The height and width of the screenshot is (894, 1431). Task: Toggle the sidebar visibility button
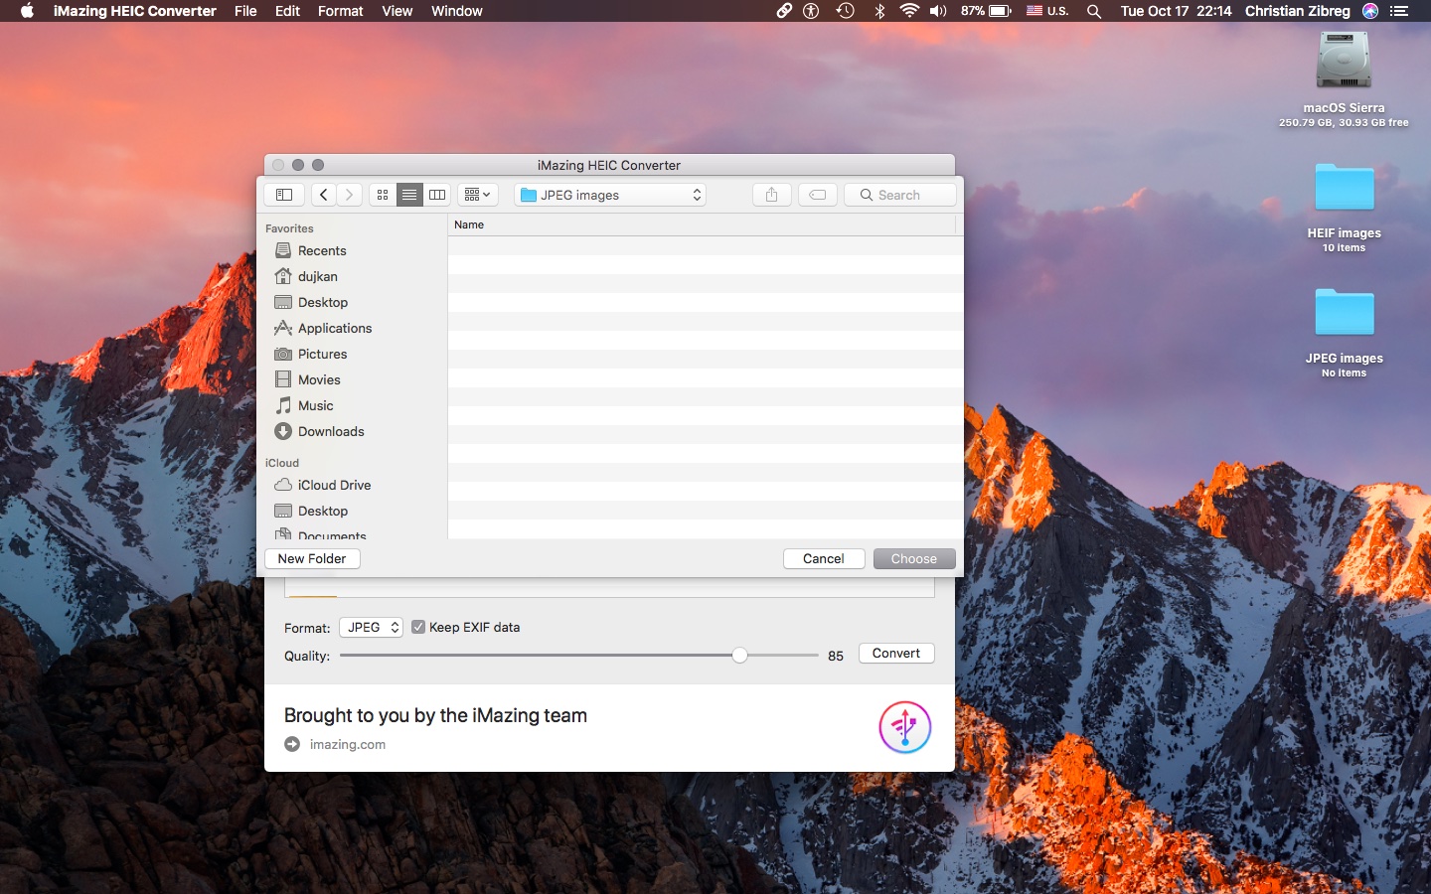click(x=284, y=195)
